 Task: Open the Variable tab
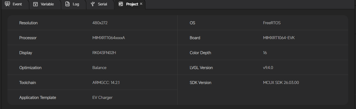pos(45,4)
